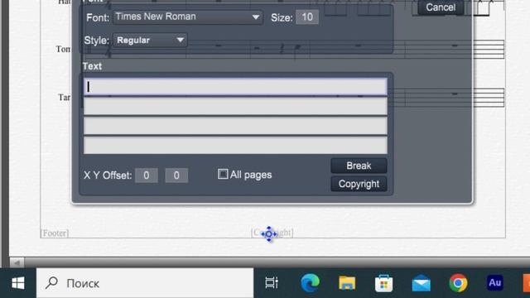The image size is (530, 298).
Task: Open File Explorer from the taskbar
Action: 347,283
